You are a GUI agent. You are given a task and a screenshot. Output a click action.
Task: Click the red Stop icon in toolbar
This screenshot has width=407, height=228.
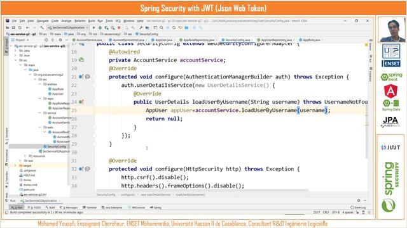[x=119, y=27]
